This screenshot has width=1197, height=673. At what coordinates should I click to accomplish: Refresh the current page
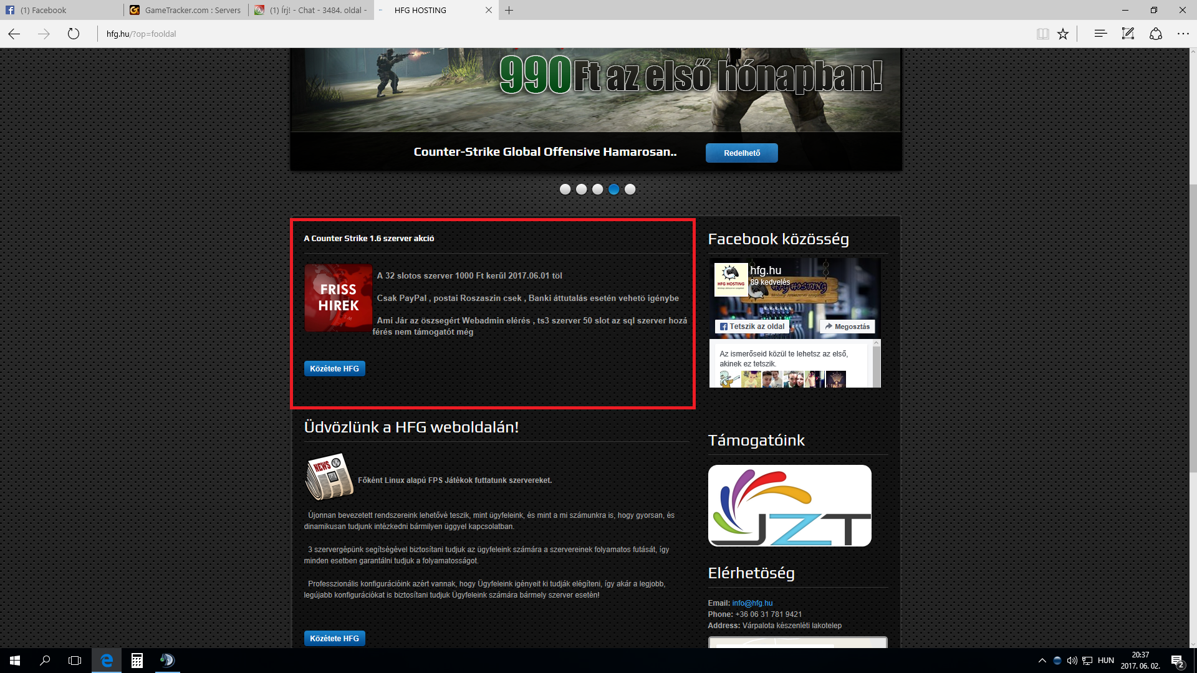[74, 34]
